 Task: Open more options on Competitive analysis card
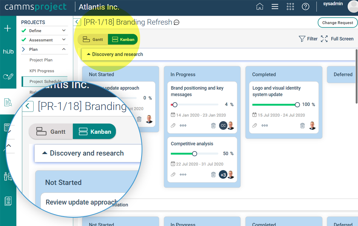click(183, 175)
